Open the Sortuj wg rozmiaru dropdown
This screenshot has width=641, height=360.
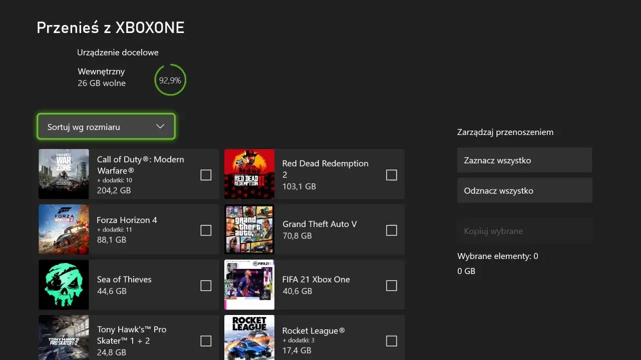(x=106, y=126)
